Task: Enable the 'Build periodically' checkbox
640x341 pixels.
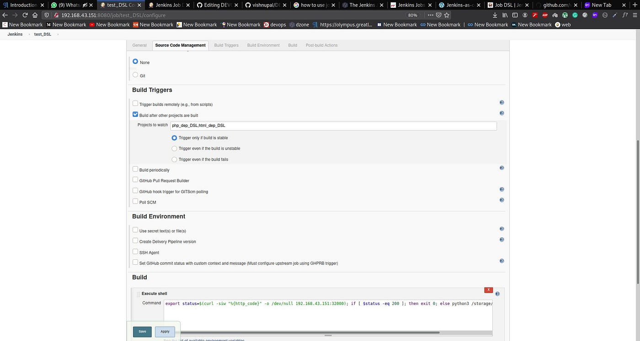Action: tap(135, 169)
